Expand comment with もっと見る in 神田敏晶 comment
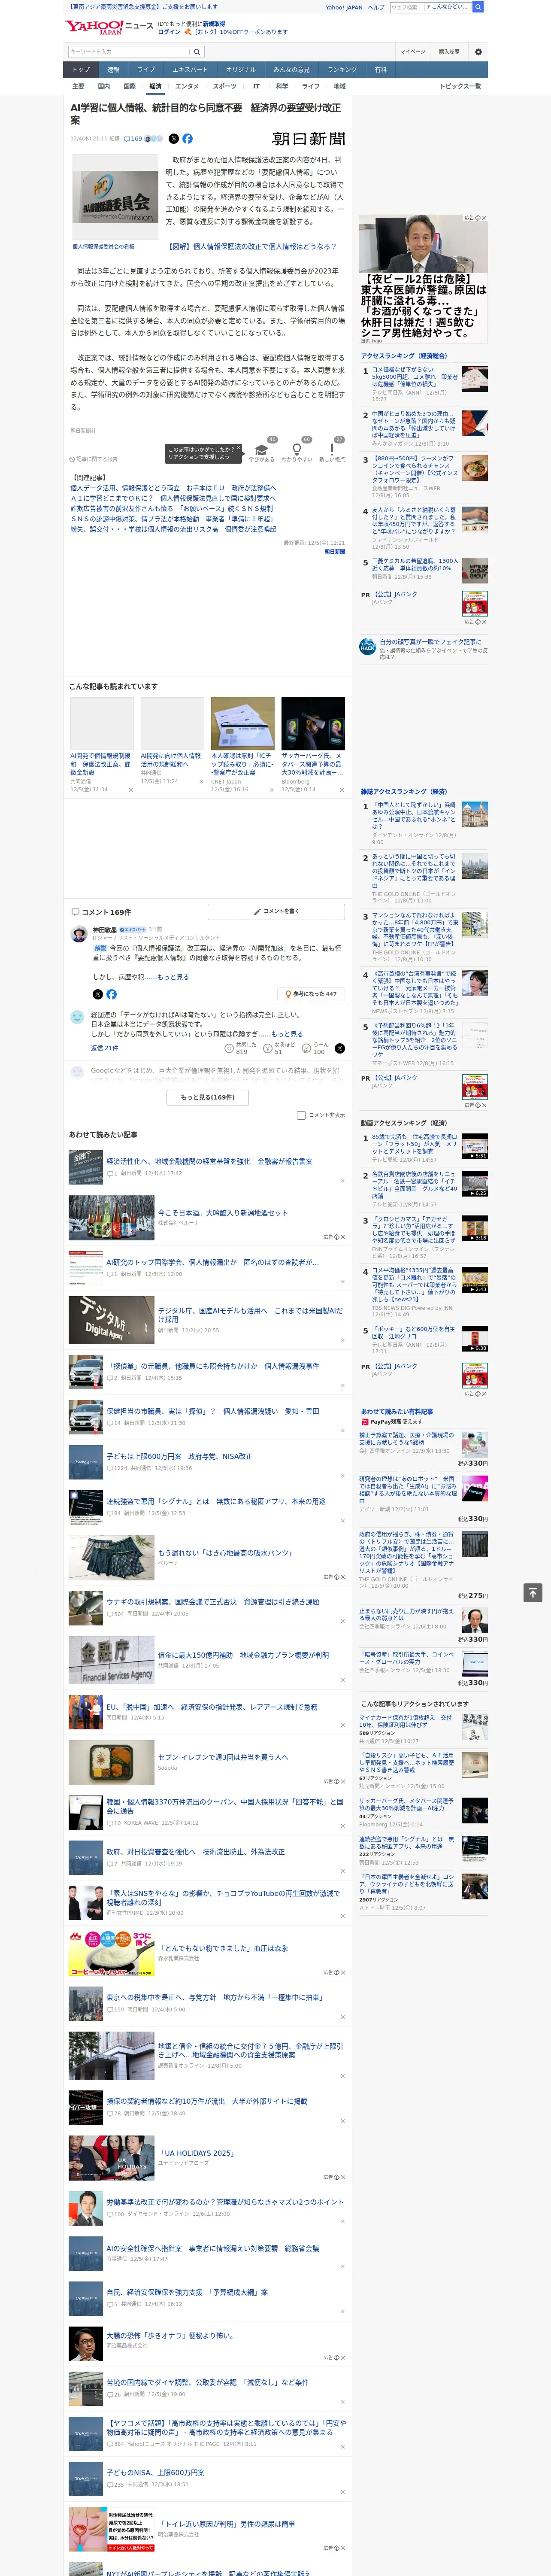The image size is (551, 2576). [173, 977]
